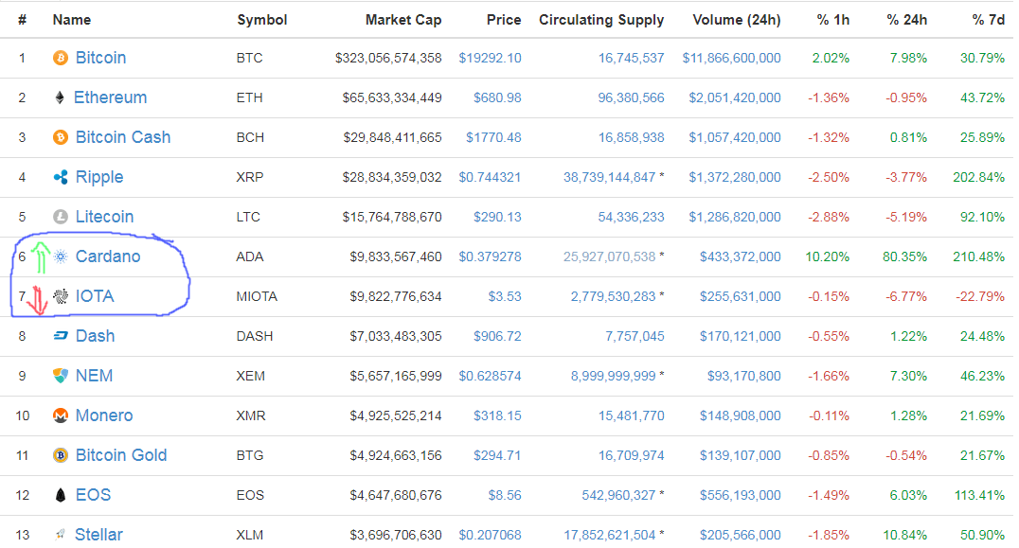The height and width of the screenshot is (548, 1019).
Task: Click NEM circulating supply 8,999,999,999
Action: click(613, 376)
